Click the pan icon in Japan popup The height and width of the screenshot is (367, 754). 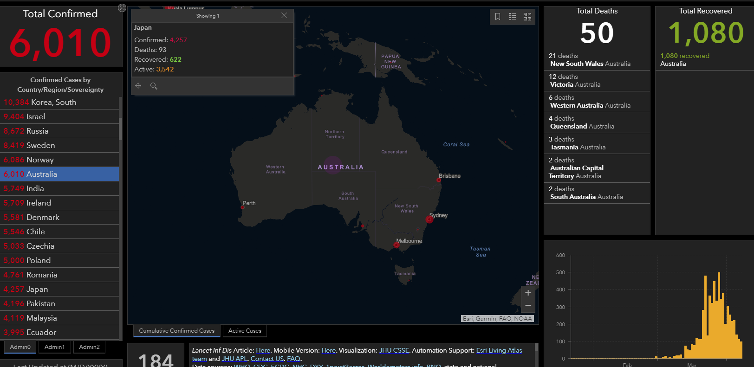pyautogui.click(x=138, y=86)
